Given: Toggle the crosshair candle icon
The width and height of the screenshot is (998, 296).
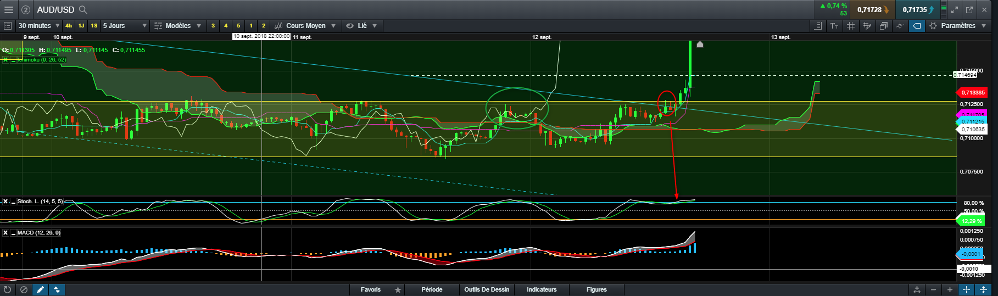Looking at the screenshot, I should click(x=900, y=26).
